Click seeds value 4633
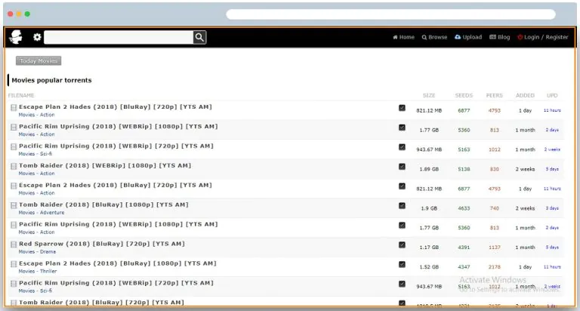This screenshot has width=580, height=311. 464,208
